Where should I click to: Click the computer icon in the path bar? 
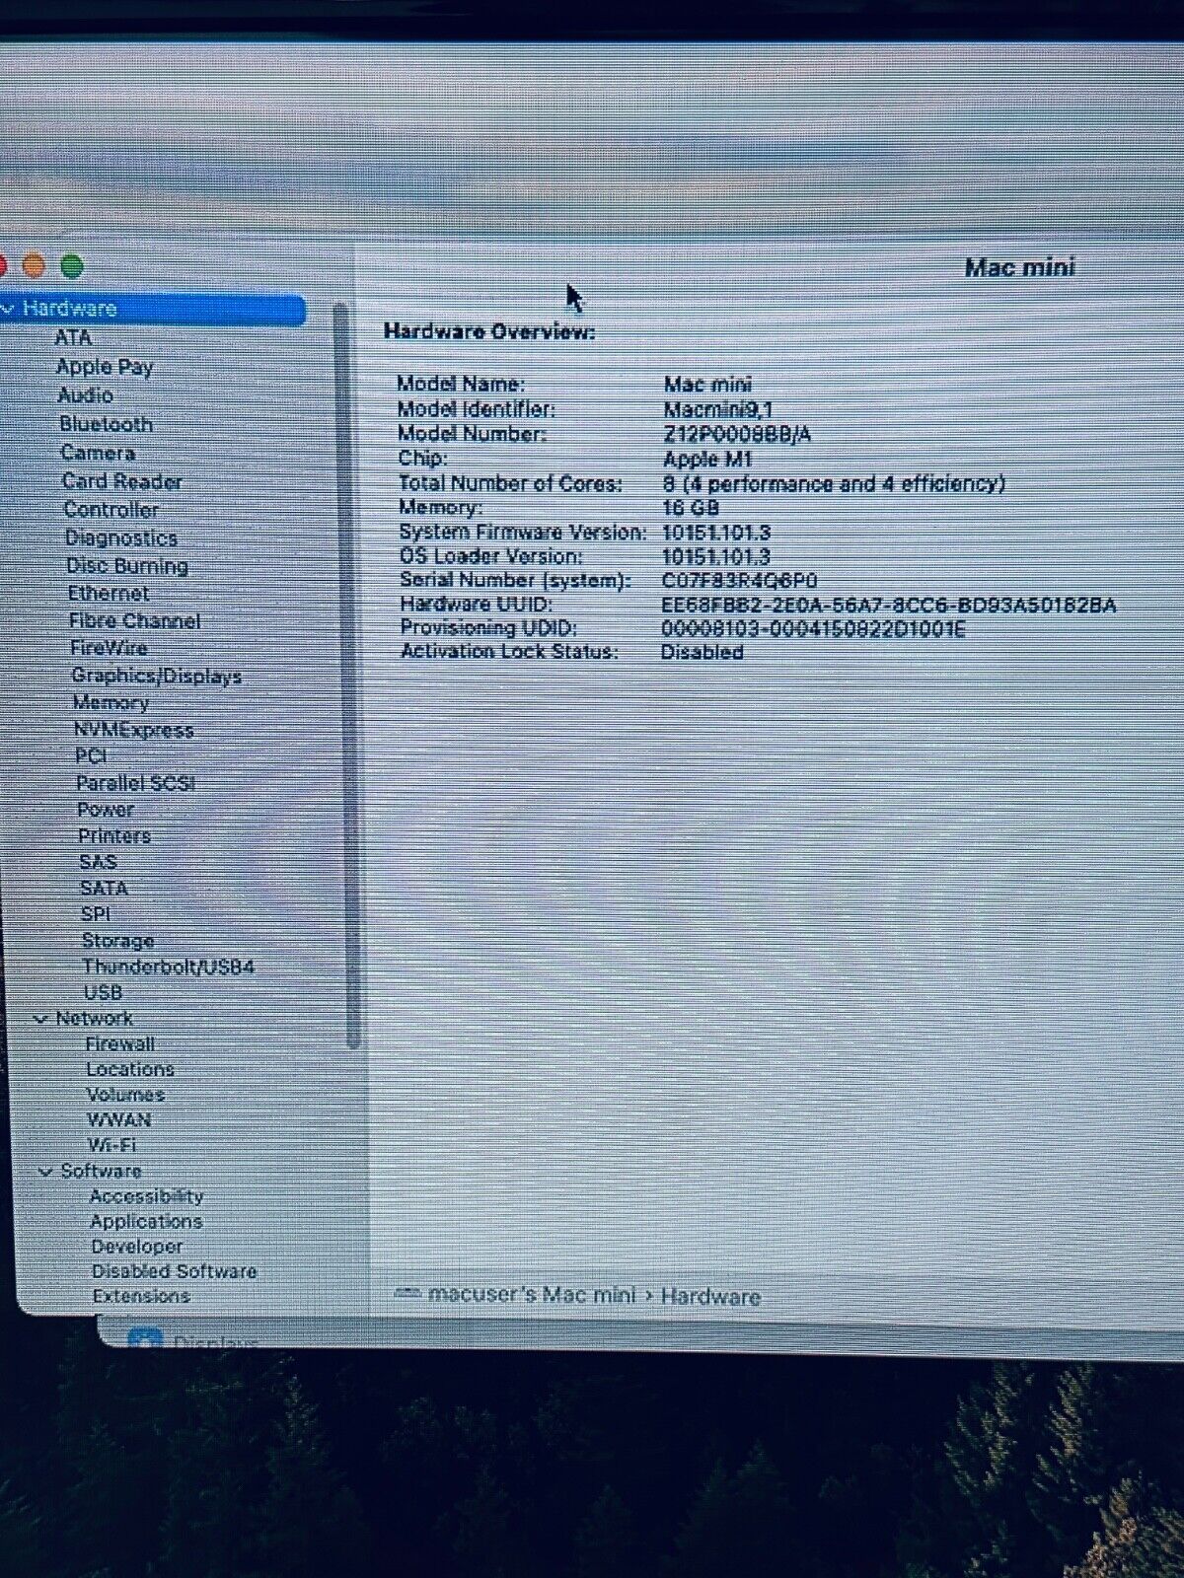click(407, 1293)
